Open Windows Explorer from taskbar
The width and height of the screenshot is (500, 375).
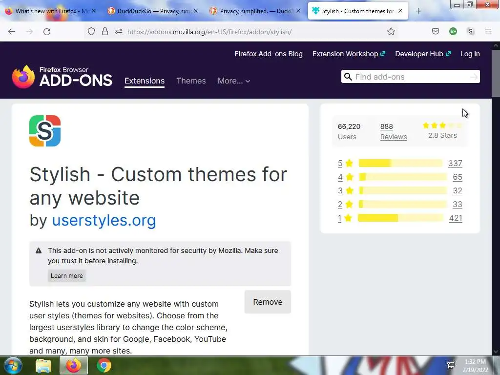(43, 366)
